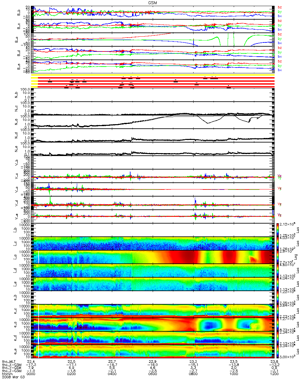Select the 0400 time tick label
Viewport: 299px width, 386px height.
[112, 374]
